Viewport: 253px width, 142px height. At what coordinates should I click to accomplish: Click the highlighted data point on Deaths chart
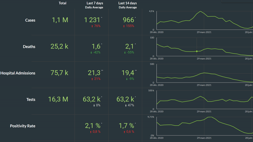[197, 51]
